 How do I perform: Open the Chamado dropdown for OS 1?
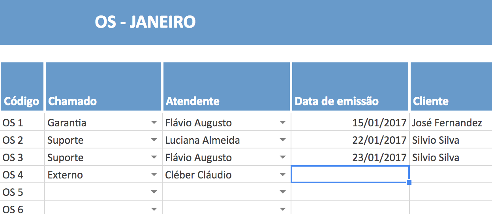tap(154, 123)
